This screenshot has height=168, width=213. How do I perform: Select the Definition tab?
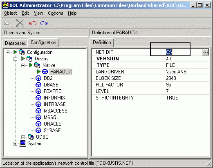[102, 42]
